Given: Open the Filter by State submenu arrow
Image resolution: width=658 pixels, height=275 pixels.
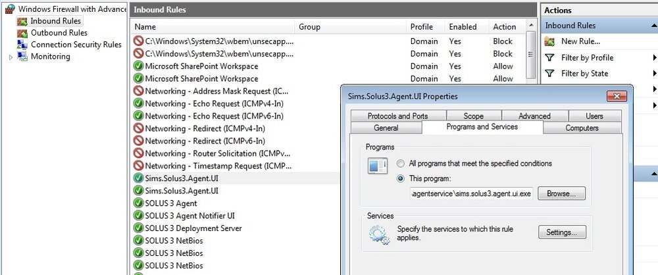Looking at the screenshot, I should point(655,74).
